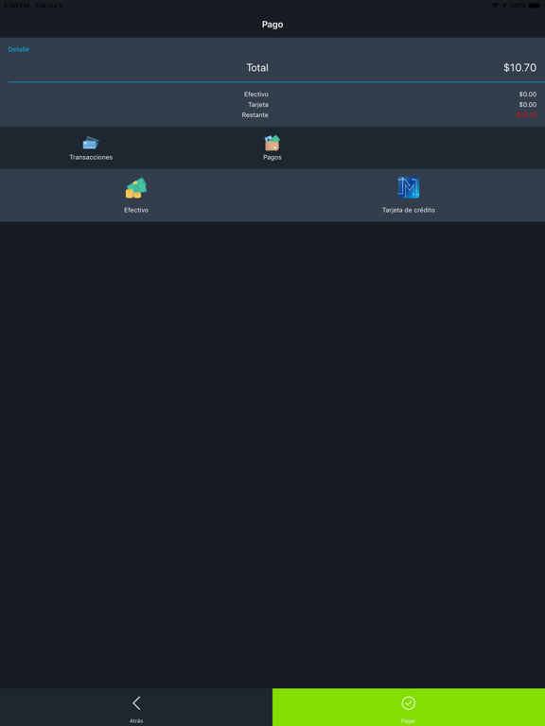Open the Transacciones card icon
The image size is (545, 726).
(91, 143)
